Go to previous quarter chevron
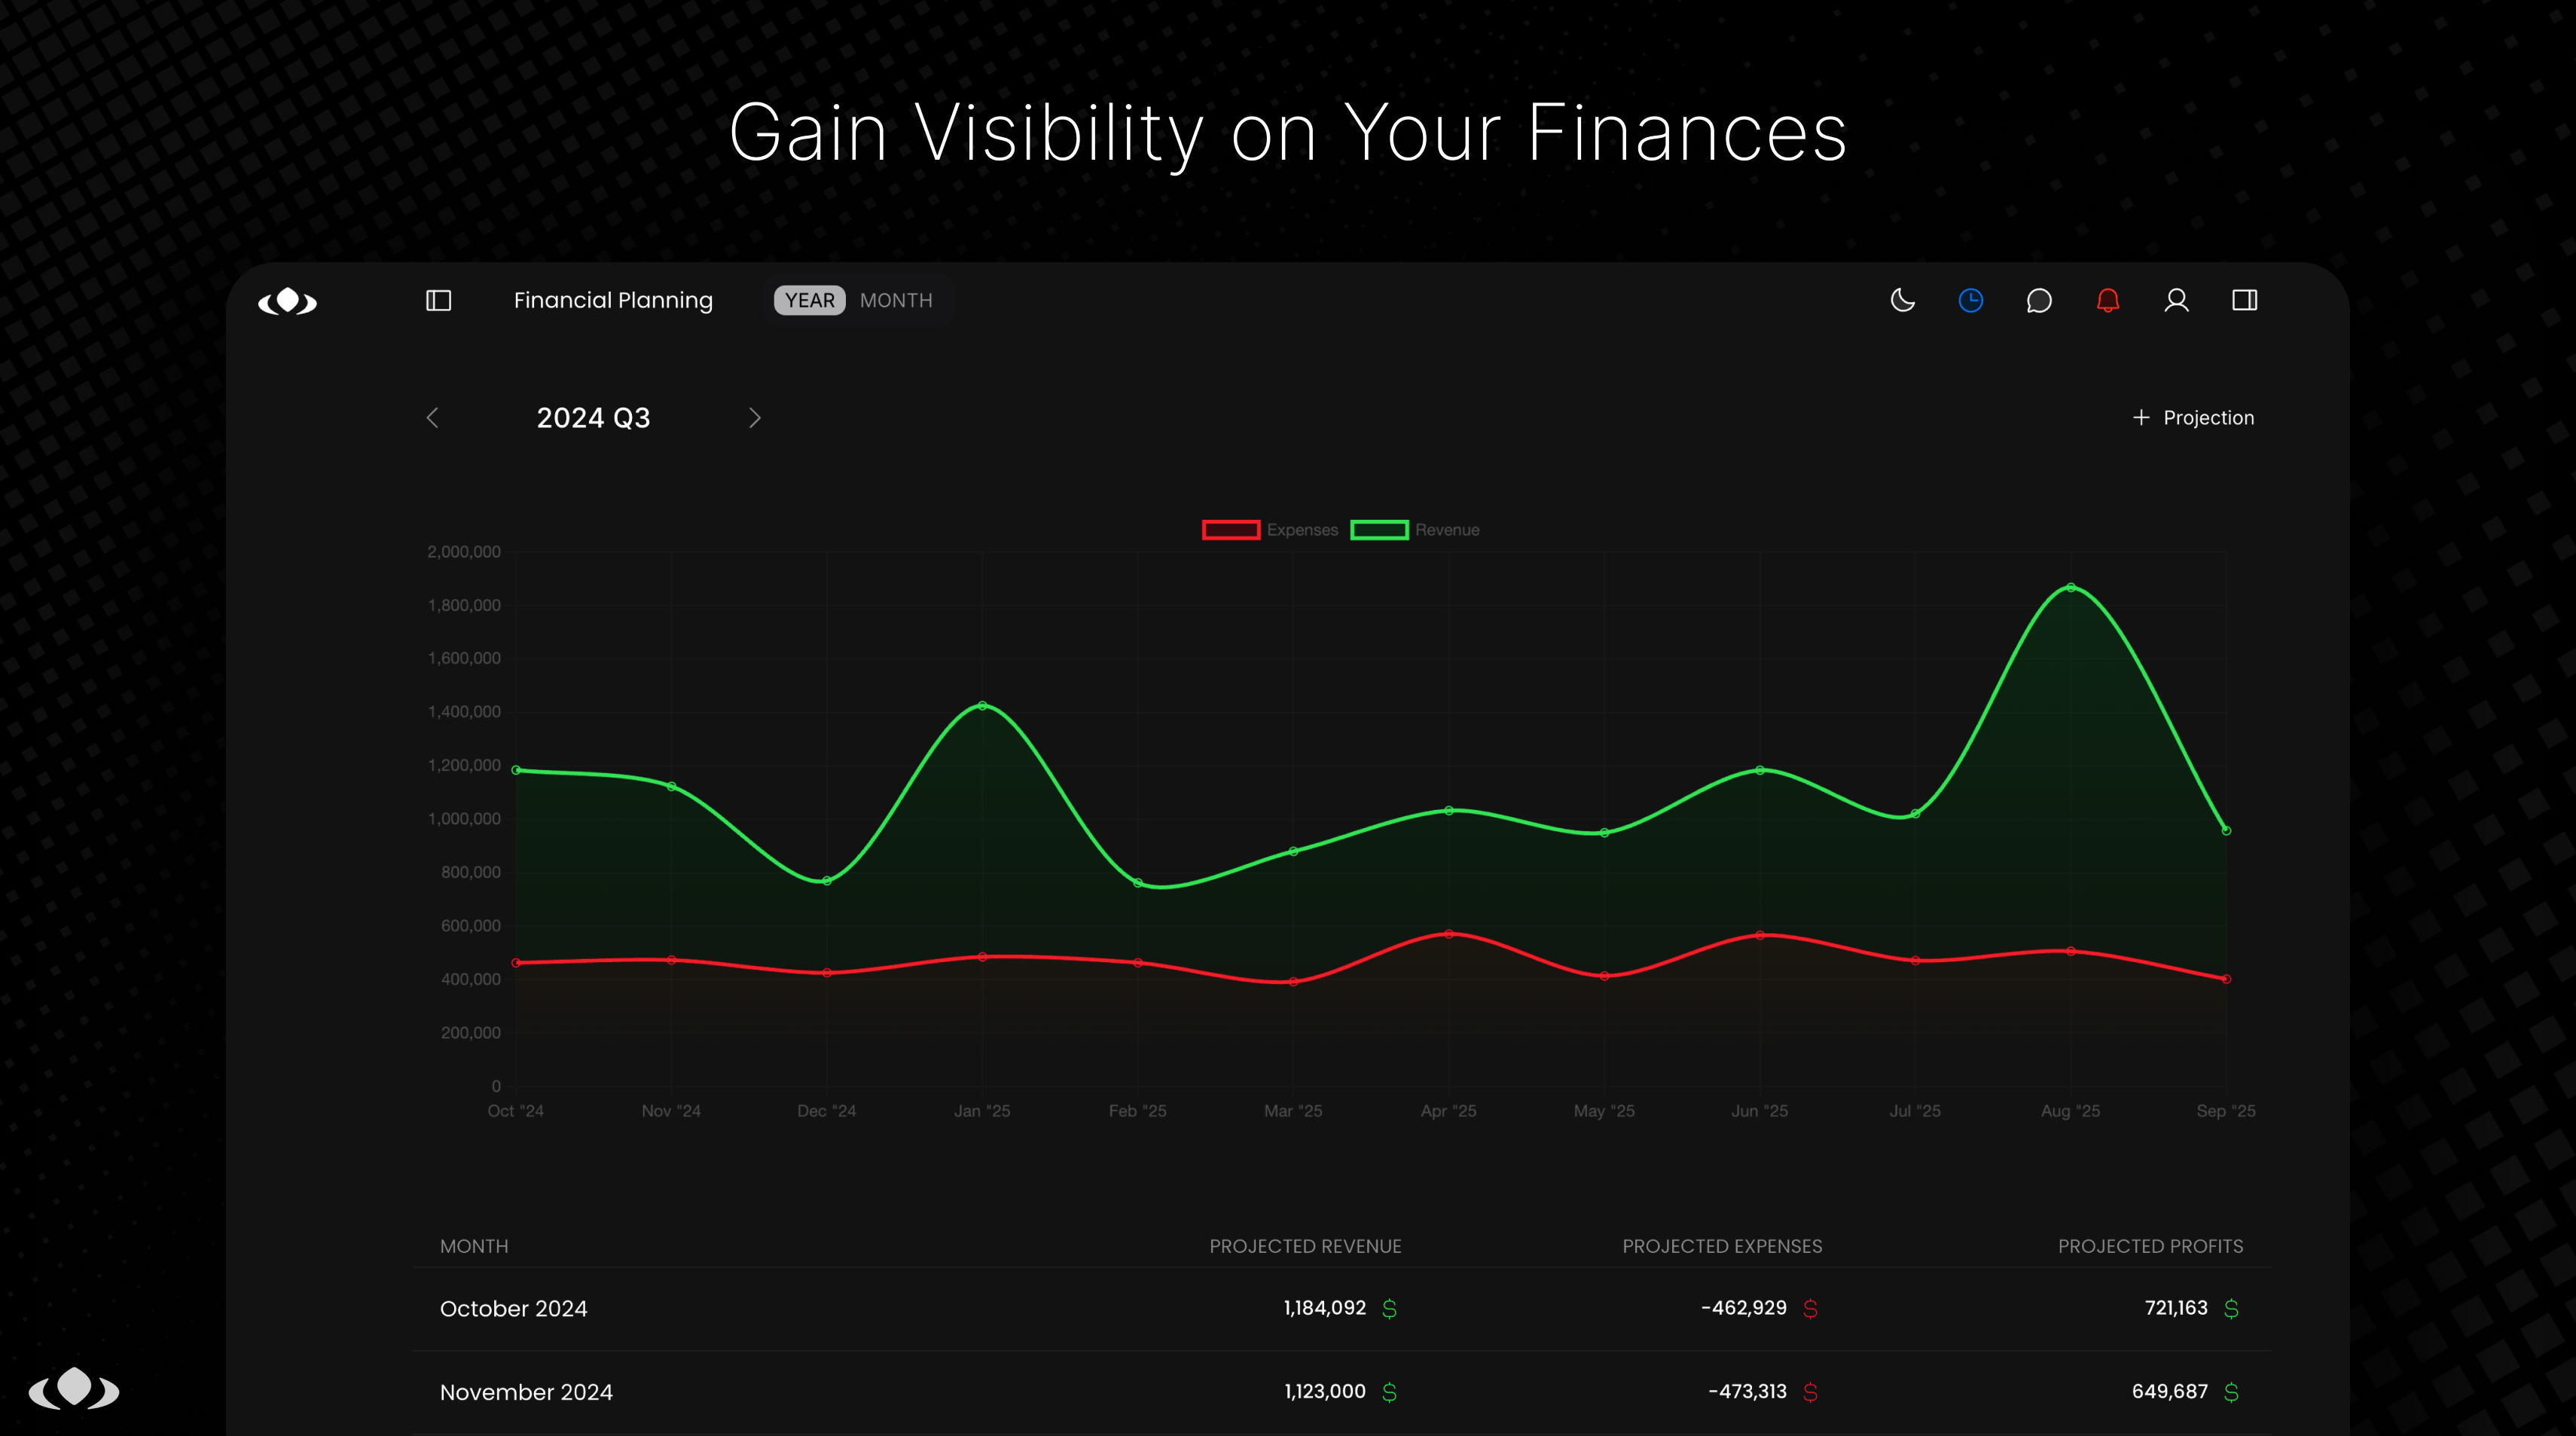Viewport: 2576px width, 1436px height. [432, 418]
